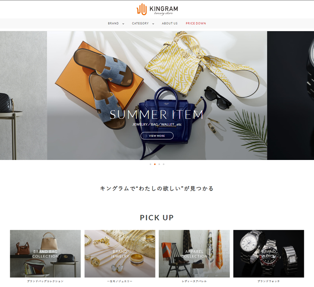Click the VIEW MORE button
Screen dimensions: 314x287
157,136
